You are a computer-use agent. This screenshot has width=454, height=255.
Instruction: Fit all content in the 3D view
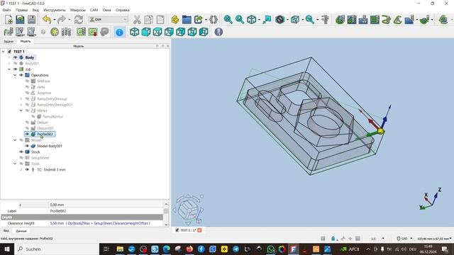click(x=228, y=20)
